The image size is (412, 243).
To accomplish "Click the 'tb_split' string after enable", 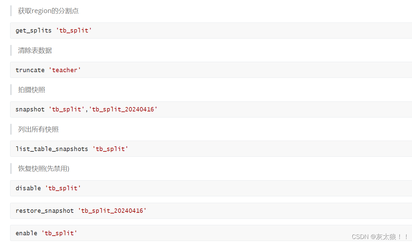I will tap(60, 233).
